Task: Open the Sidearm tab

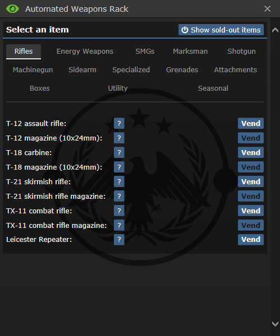Action: 82,70
